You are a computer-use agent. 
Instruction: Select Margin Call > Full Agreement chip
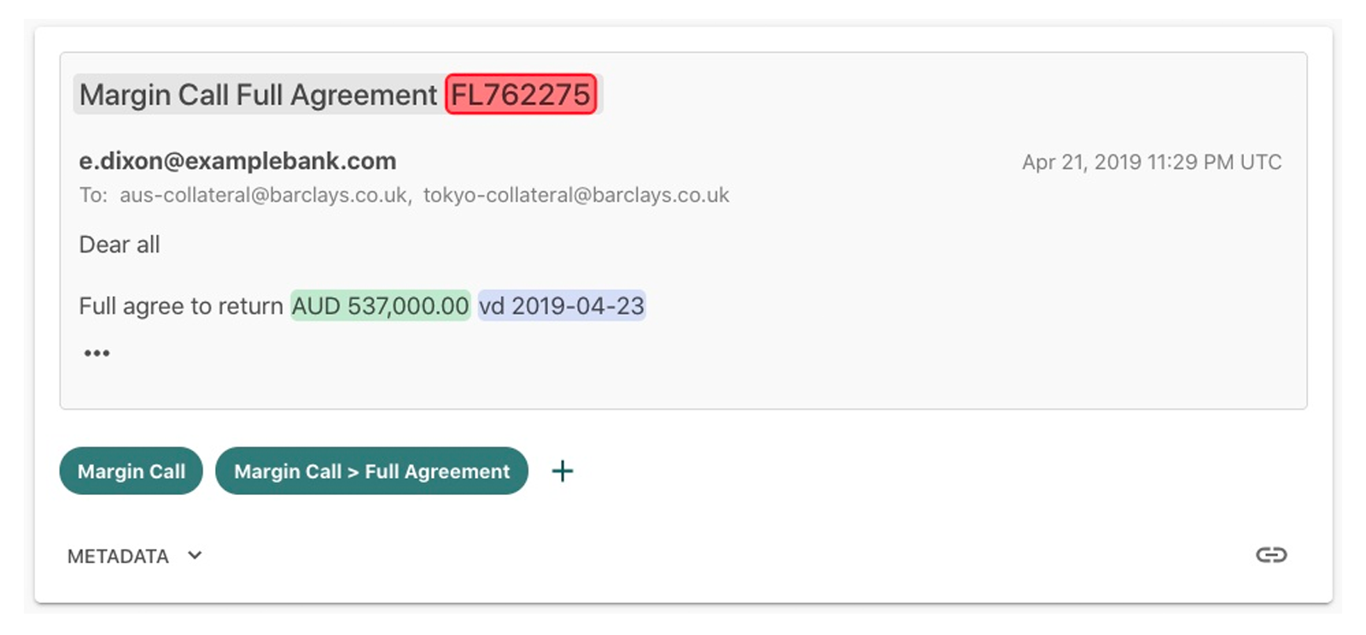coord(371,471)
